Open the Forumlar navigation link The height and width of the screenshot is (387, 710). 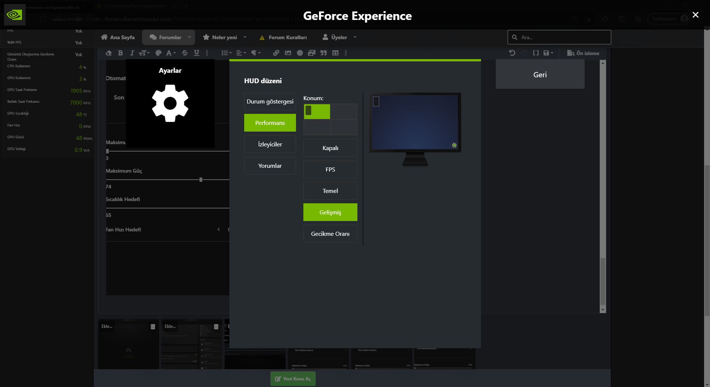pos(165,37)
